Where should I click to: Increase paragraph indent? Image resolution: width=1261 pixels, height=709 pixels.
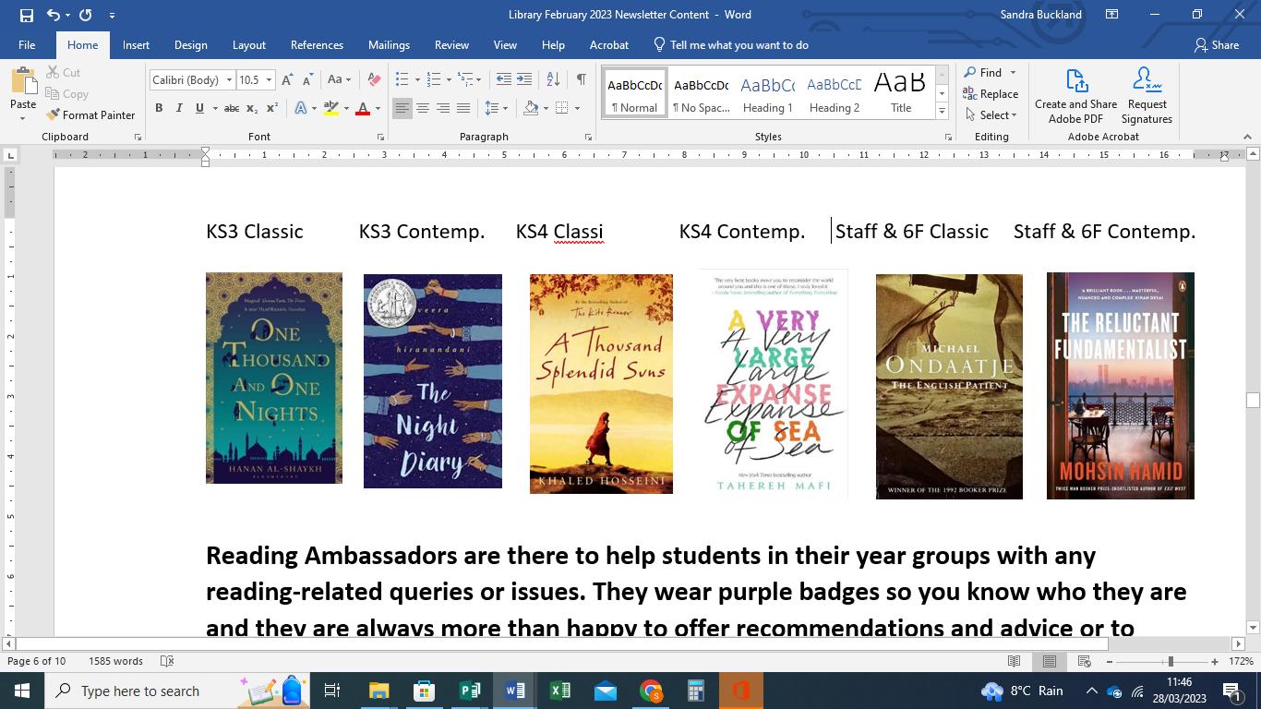pos(524,79)
